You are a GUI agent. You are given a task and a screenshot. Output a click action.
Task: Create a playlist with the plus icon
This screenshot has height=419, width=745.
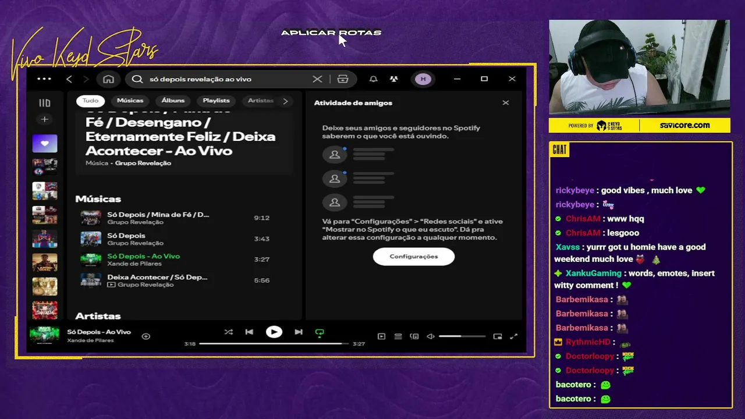[x=44, y=119]
